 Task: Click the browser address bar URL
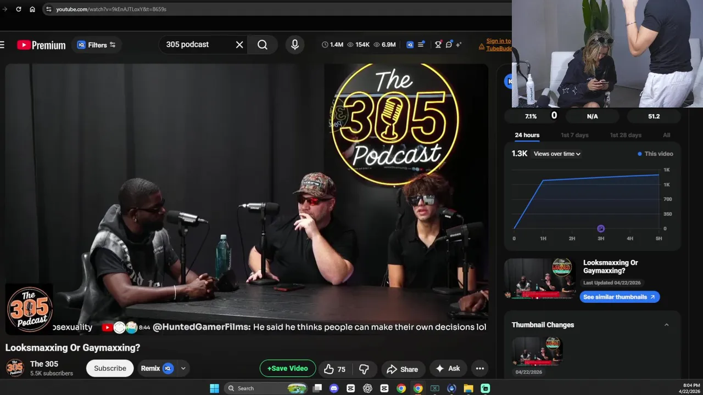(111, 9)
